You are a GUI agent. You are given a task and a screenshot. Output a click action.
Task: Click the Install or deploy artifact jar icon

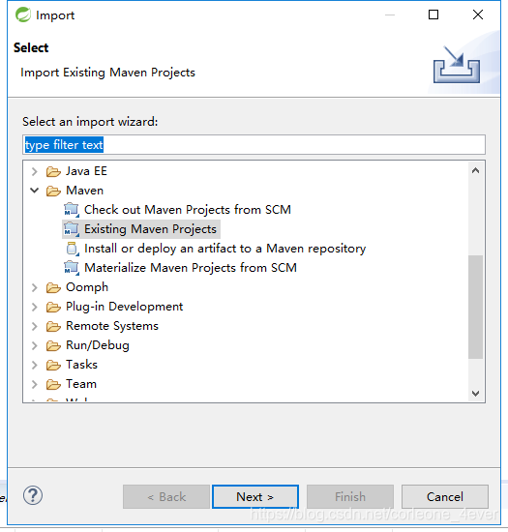[x=73, y=249]
